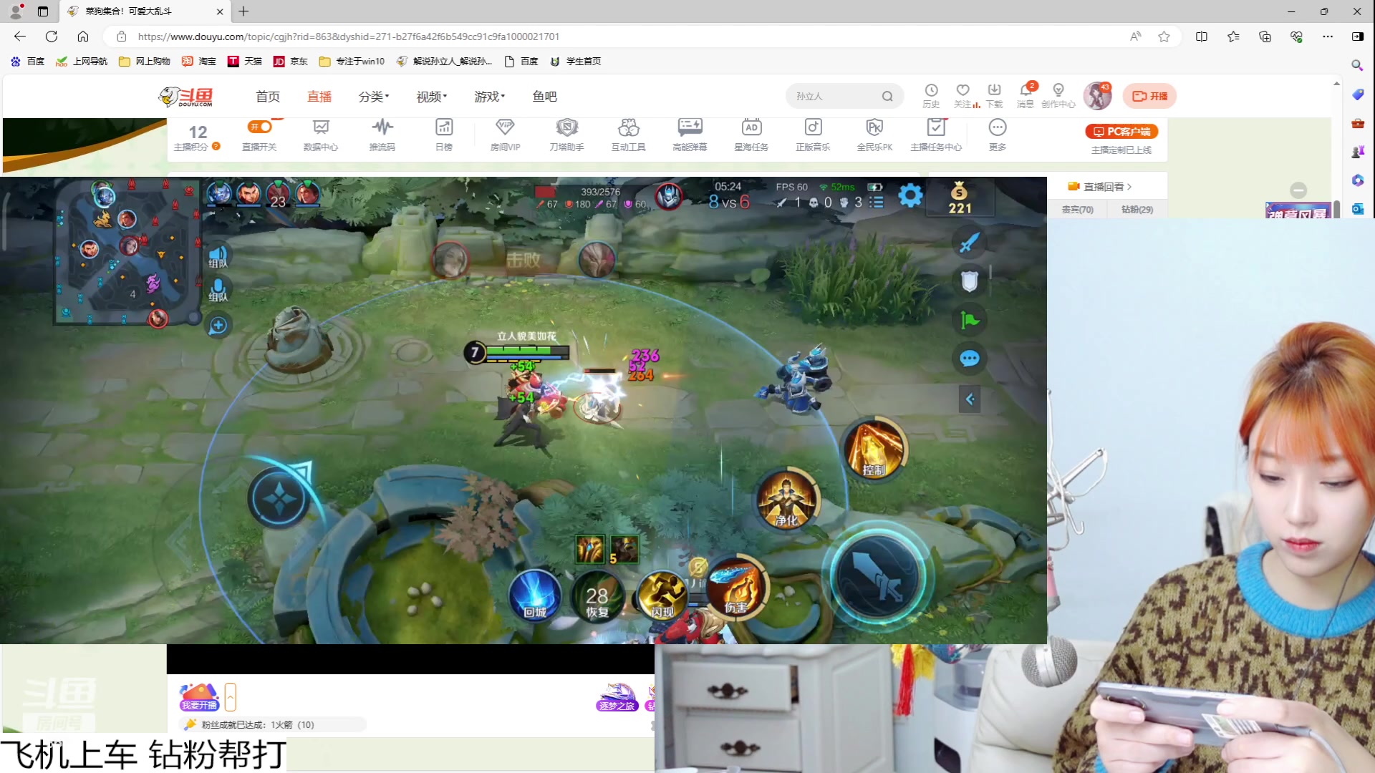This screenshot has height=773, width=1375.
Task: Open 高能弹幕 feature
Action: [690, 135]
